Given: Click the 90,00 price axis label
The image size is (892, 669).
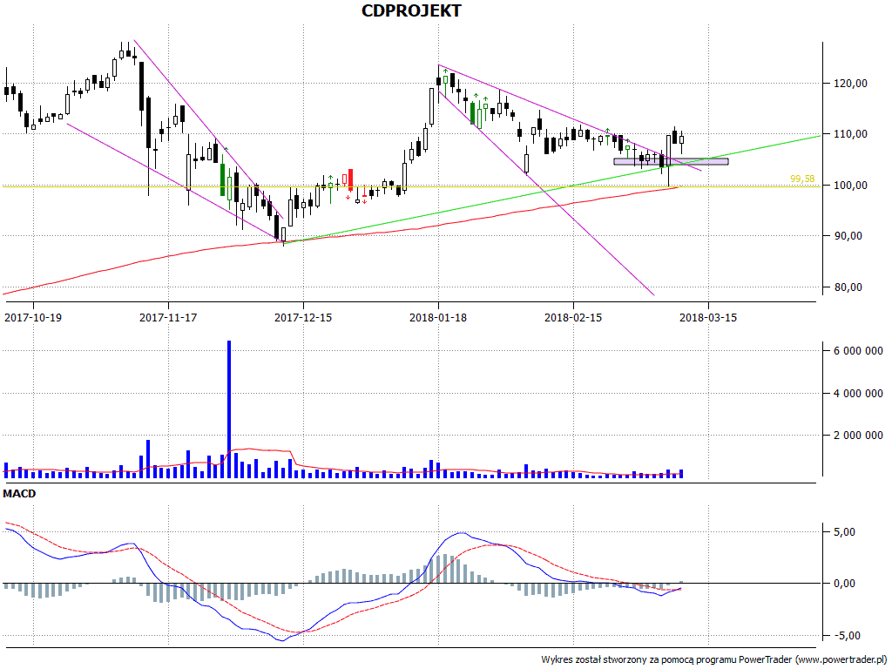Looking at the screenshot, I should [x=848, y=235].
